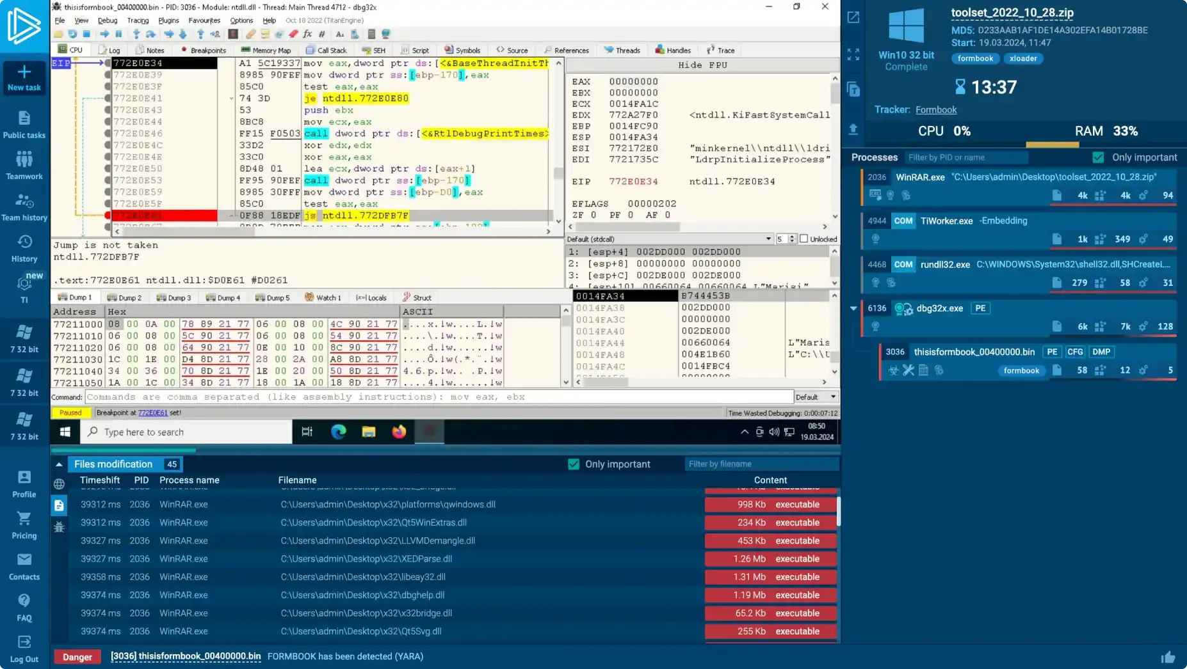Open Firefox from the taskbar
The width and height of the screenshot is (1187, 669).
[399, 432]
